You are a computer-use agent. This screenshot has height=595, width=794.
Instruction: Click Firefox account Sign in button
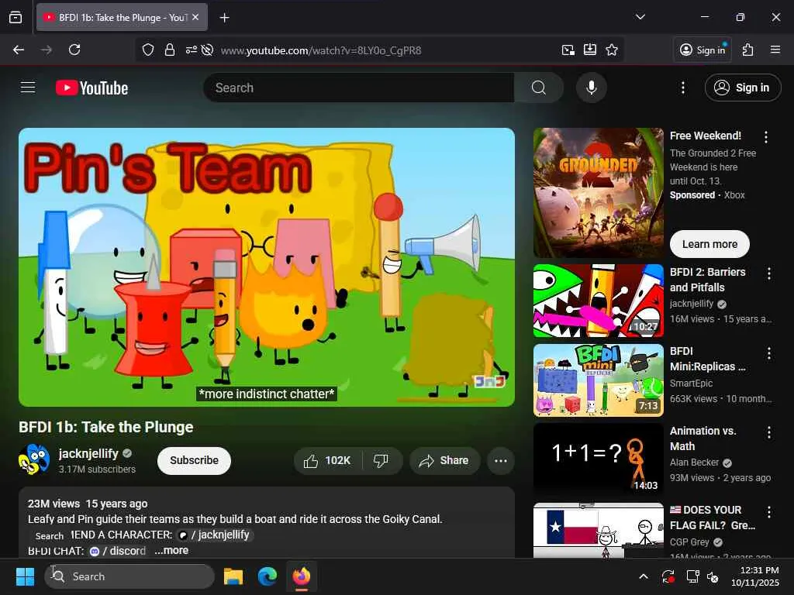tap(703, 50)
